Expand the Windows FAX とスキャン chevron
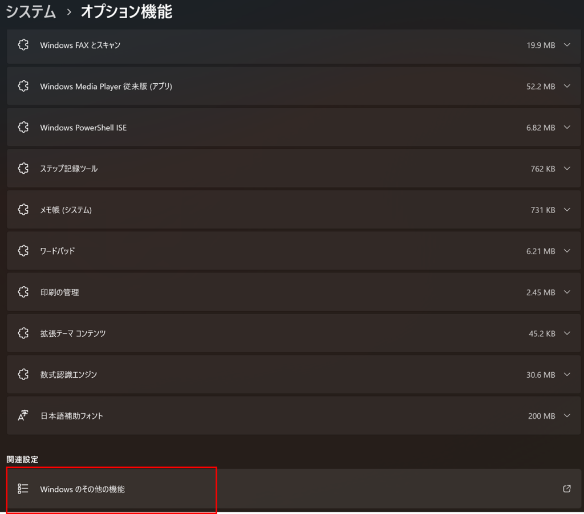The width and height of the screenshot is (584, 514). point(566,45)
